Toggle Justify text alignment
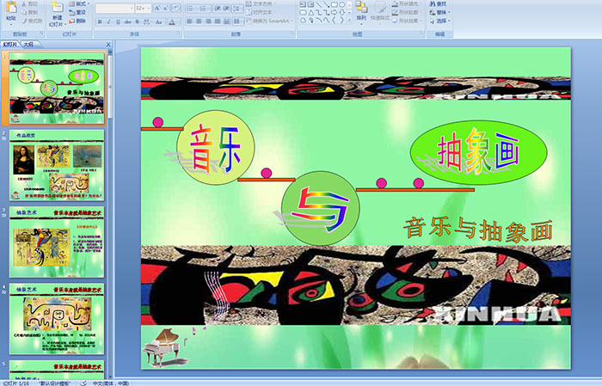The width and height of the screenshot is (602, 386). click(x=218, y=21)
